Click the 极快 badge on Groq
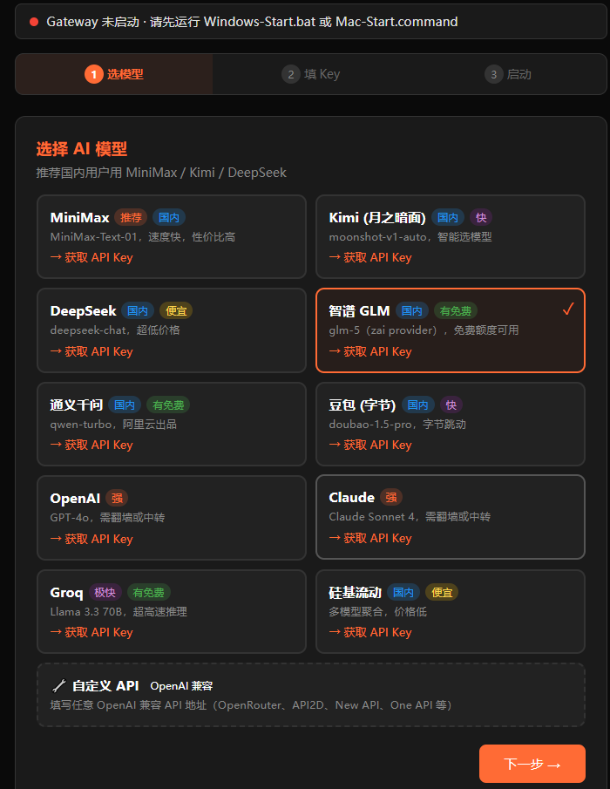The width and height of the screenshot is (610, 789). click(x=105, y=592)
